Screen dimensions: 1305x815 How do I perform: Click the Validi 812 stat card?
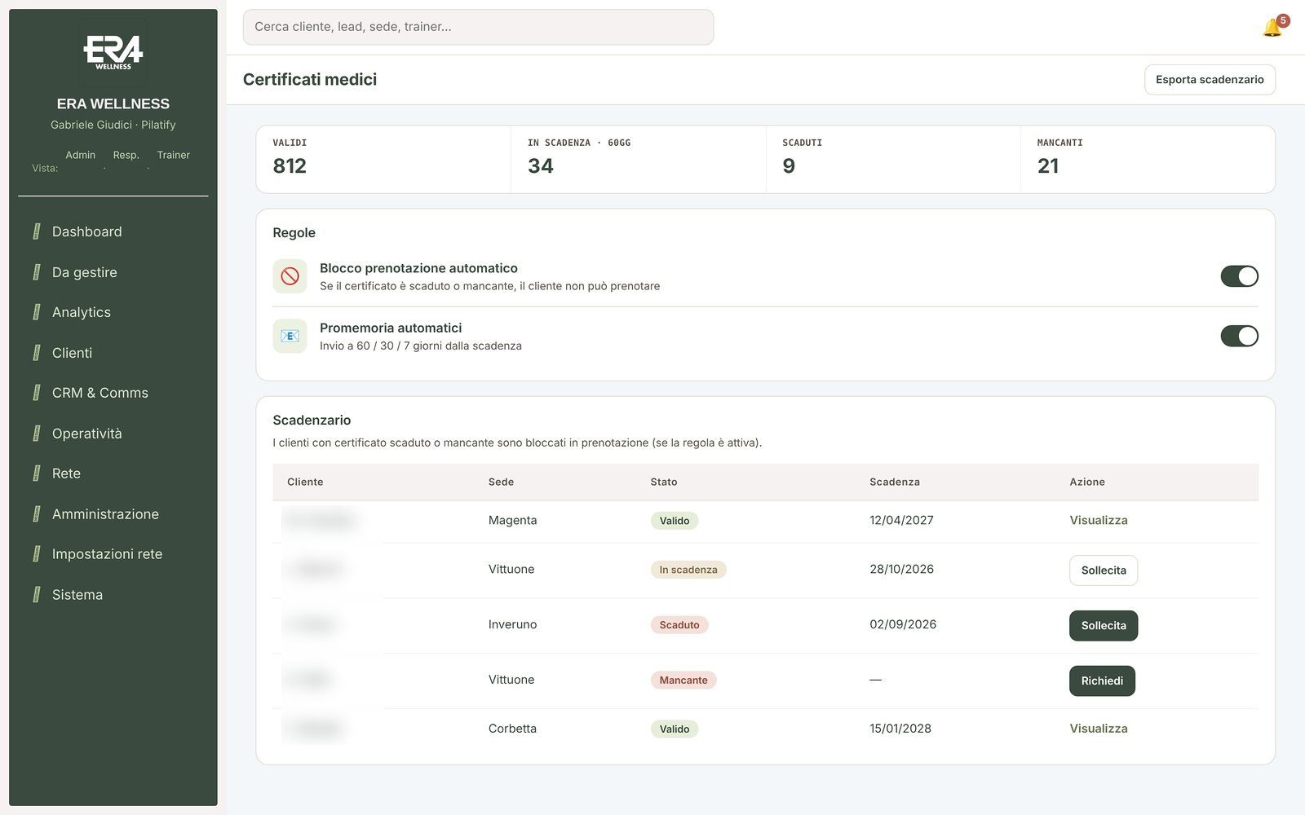[x=383, y=159]
